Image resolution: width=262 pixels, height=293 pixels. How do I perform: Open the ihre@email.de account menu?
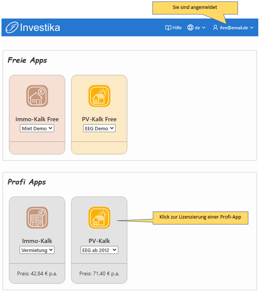point(234,28)
